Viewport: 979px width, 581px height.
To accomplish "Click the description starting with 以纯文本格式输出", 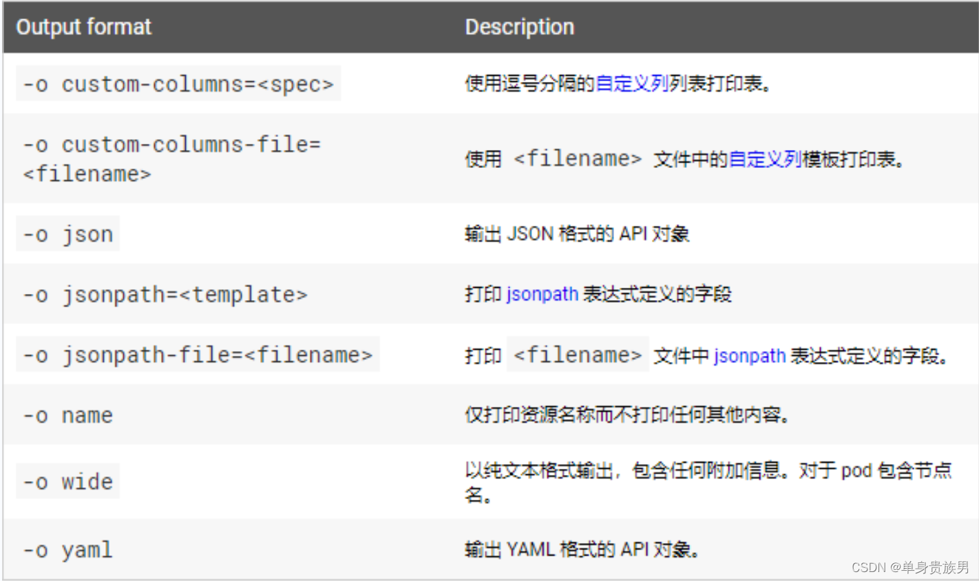I will [708, 482].
